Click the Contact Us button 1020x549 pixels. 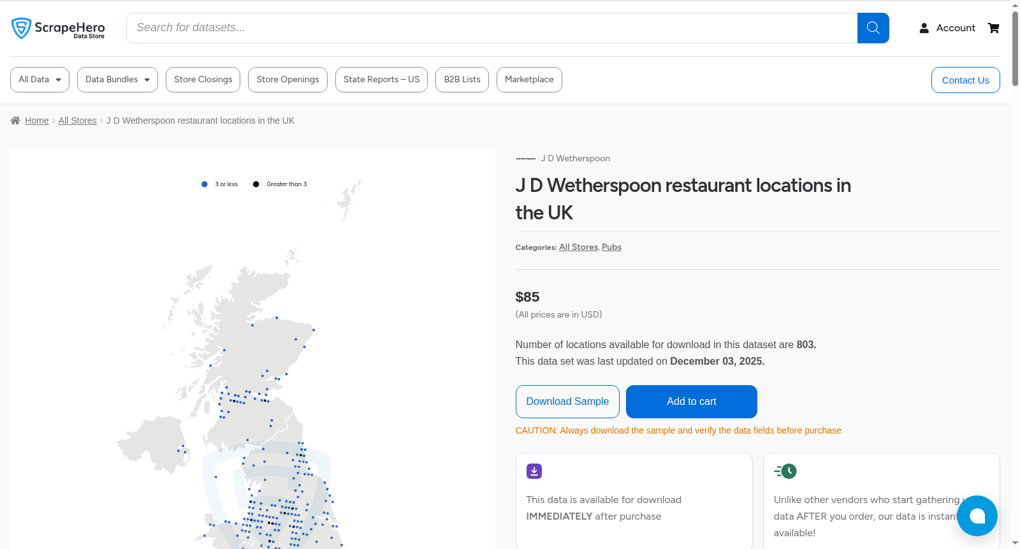[965, 80]
